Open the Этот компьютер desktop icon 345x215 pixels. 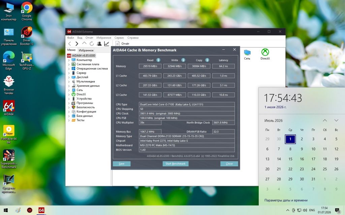[x=8, y=11]
